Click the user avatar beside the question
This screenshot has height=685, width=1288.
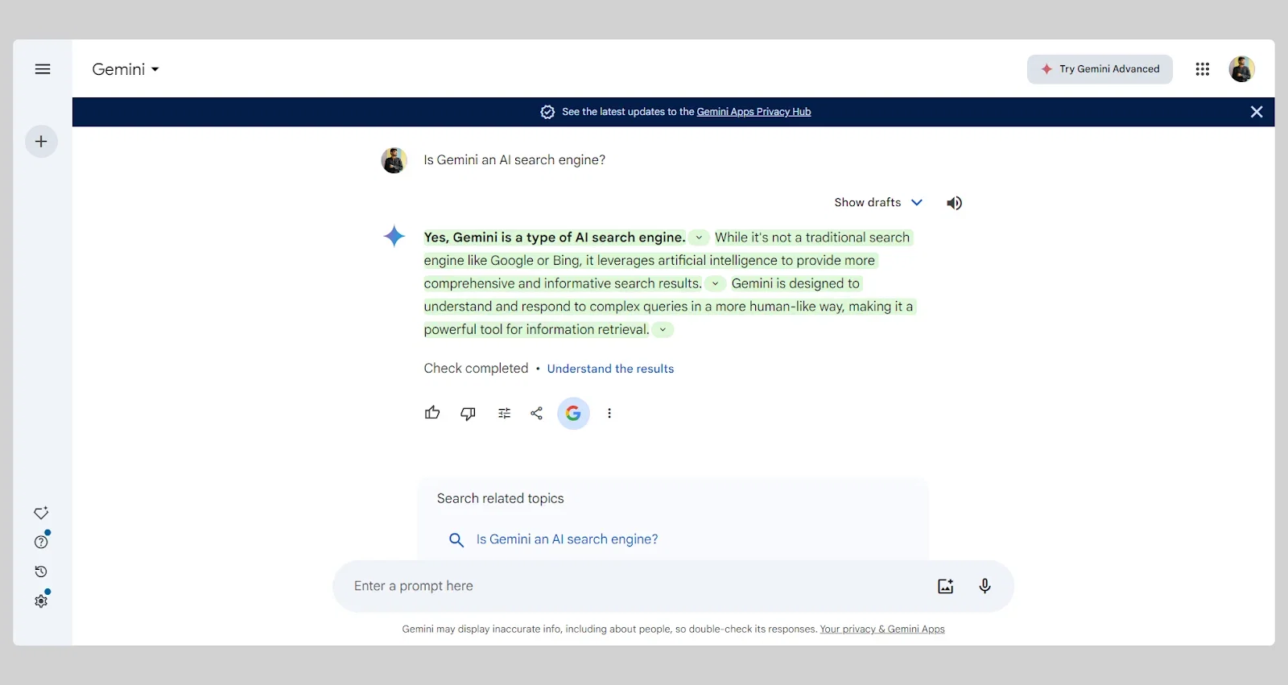[x=394, y=160]
